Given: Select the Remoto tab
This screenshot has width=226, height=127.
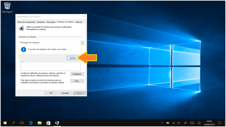Looking at the screenshot, I should point(79,22).
